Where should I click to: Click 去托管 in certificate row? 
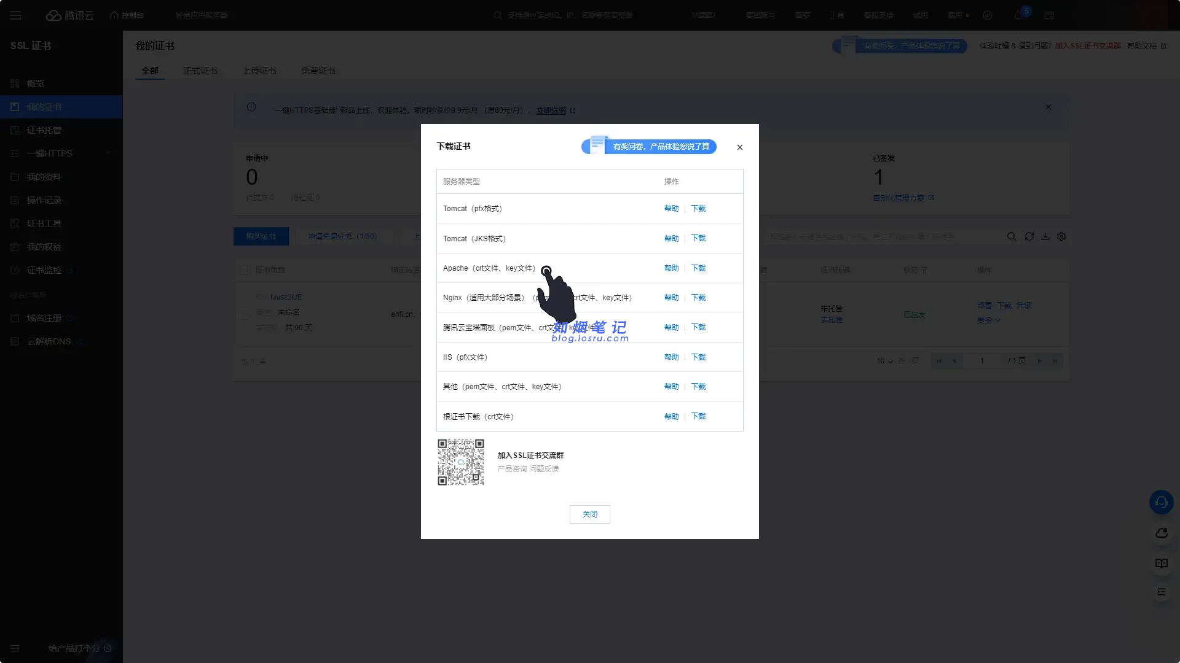tap(832, 320)
